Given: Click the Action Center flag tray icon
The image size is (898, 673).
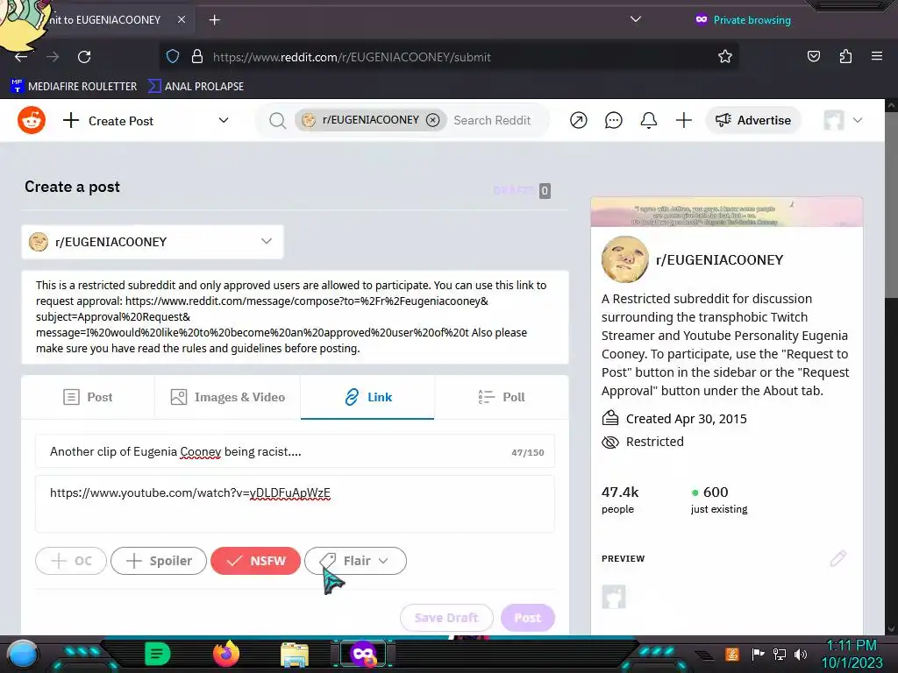Looking at the screenshot, I should pyautogui.click(x=758, y=654).
